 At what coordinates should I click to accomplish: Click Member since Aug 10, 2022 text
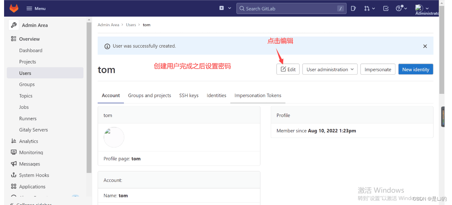(316, 131)
